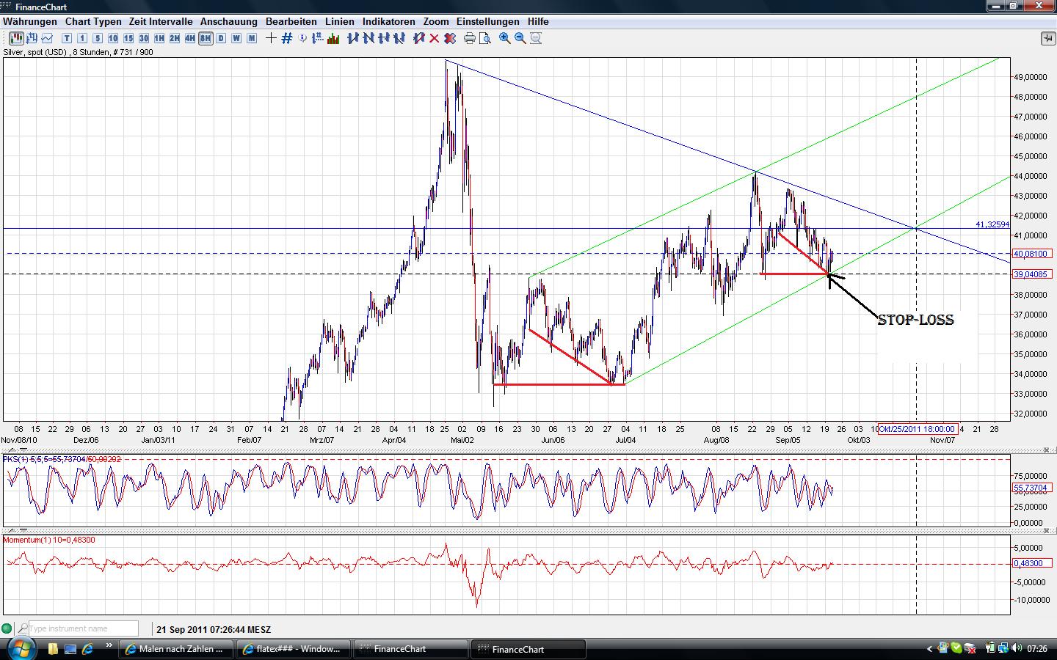Viewport: 1057px width, 660px height.
Task: Open Internet Explorer from quick launch
Action: coord(88,649)
